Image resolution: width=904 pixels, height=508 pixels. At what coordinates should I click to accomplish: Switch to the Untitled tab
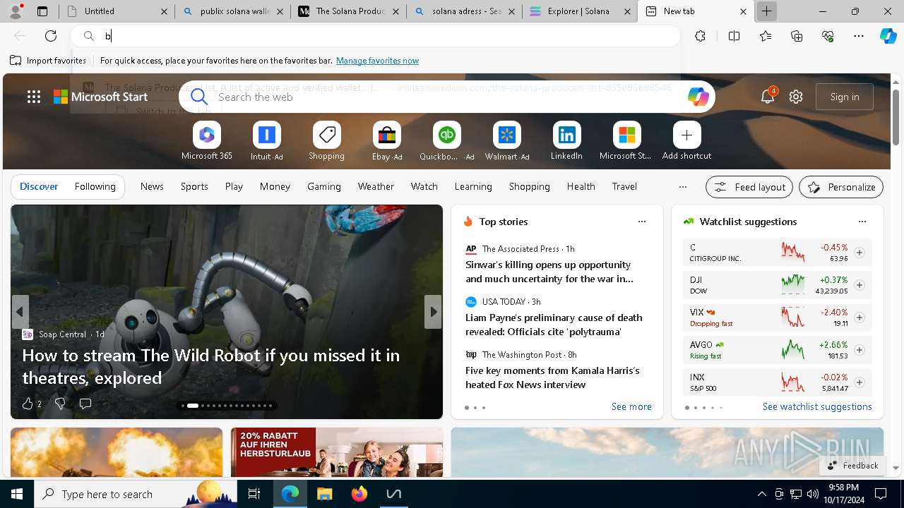coord(116,11)
